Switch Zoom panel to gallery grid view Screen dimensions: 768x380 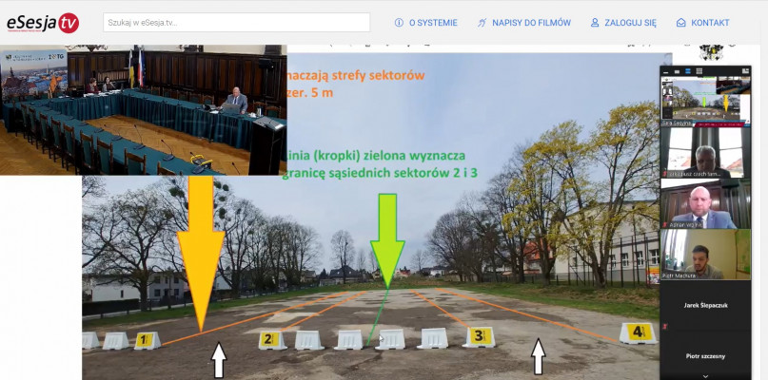pos(699,71)
